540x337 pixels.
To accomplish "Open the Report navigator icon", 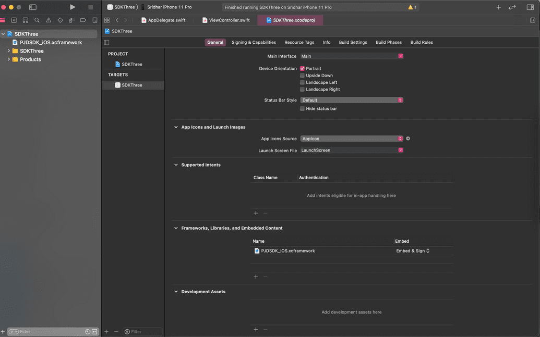I will (x=94, y=20).
